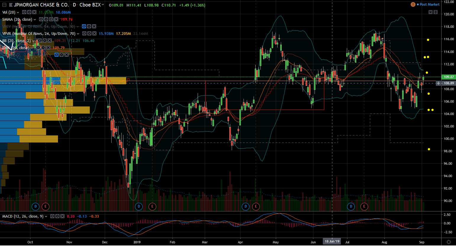Viewport: 456px width, 246px height.
Task: Click the earnings E marker in April
Action: tap(256, 206)
